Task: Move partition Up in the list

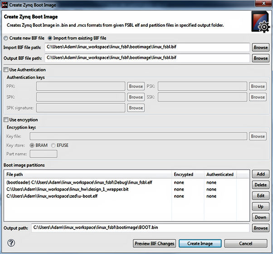Action: [261, 206]
